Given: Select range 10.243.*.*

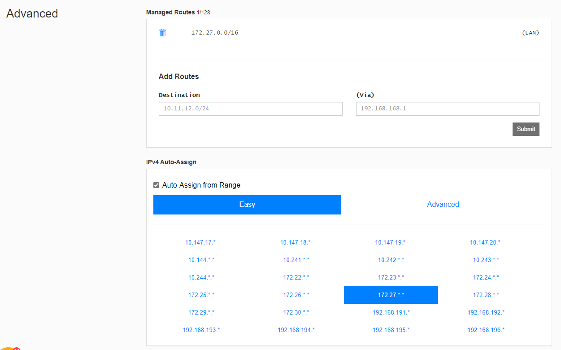Looking at the screenshot, I should click(486, 260).
